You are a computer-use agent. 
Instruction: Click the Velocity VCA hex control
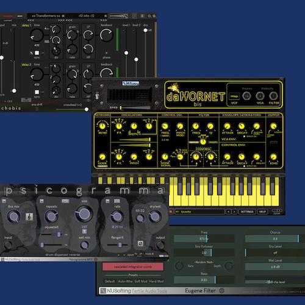260,96
